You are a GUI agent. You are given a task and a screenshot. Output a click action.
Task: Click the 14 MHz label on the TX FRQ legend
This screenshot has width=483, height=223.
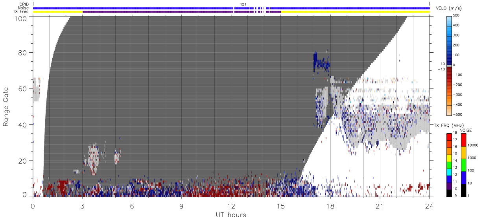tap(456, 160)
